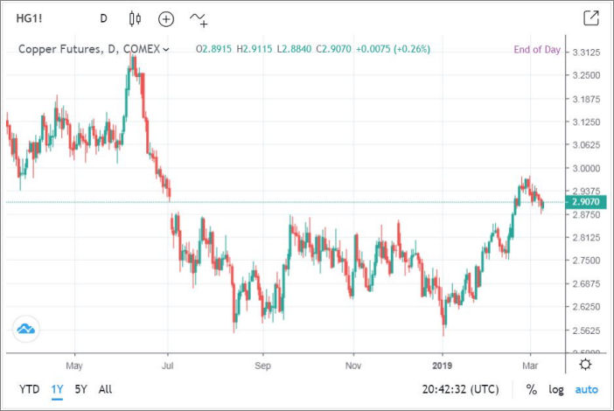Click the add indicator plus icon
Image resolution: width=614 pixels, height=411 pixels.
click(166, 18)
